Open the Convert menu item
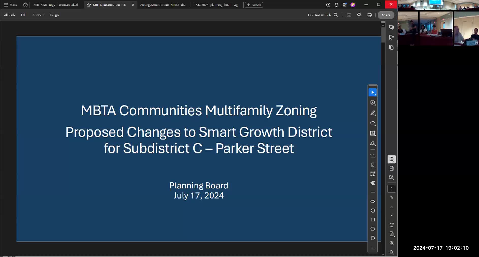This screenshot has width=479, height=257. [x=38, y=15]
